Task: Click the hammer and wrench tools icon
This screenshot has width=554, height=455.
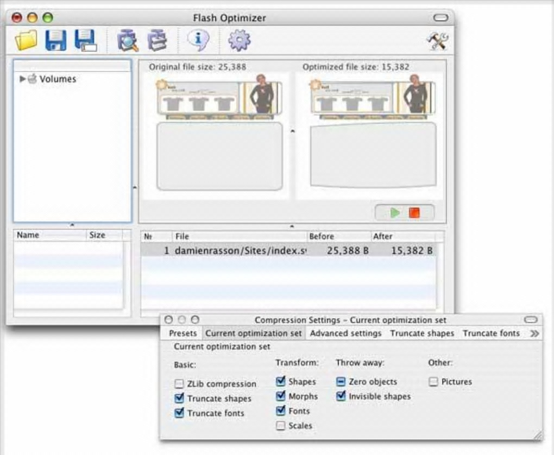Action: (x=438, y=41)
